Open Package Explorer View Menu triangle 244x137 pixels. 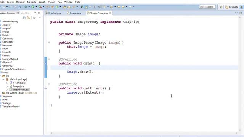pos(40,18)
